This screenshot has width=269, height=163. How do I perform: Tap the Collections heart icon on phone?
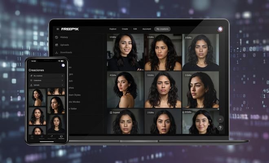31,80
